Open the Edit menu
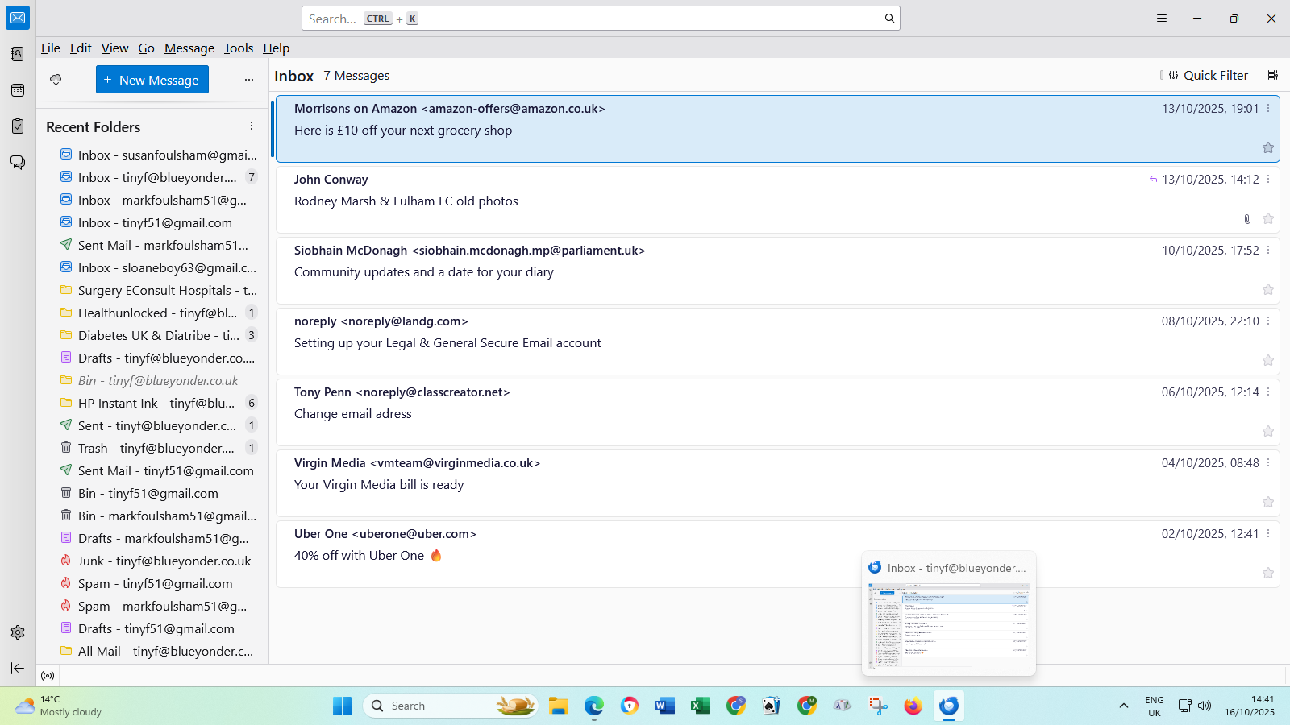Viewport: 1290px width, 725px height. point(81,48)
